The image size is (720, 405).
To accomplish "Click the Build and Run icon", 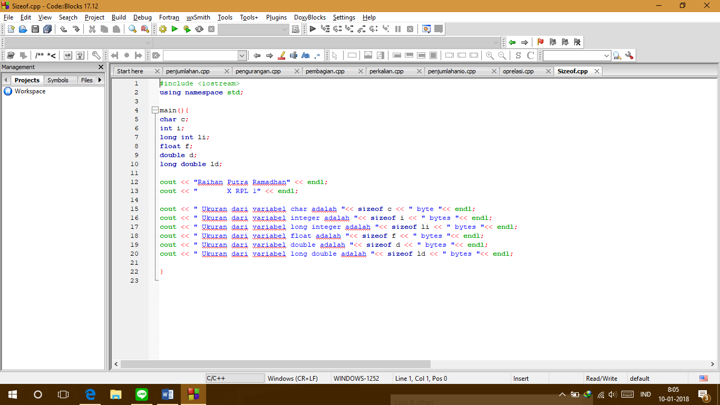I will 186,28.
